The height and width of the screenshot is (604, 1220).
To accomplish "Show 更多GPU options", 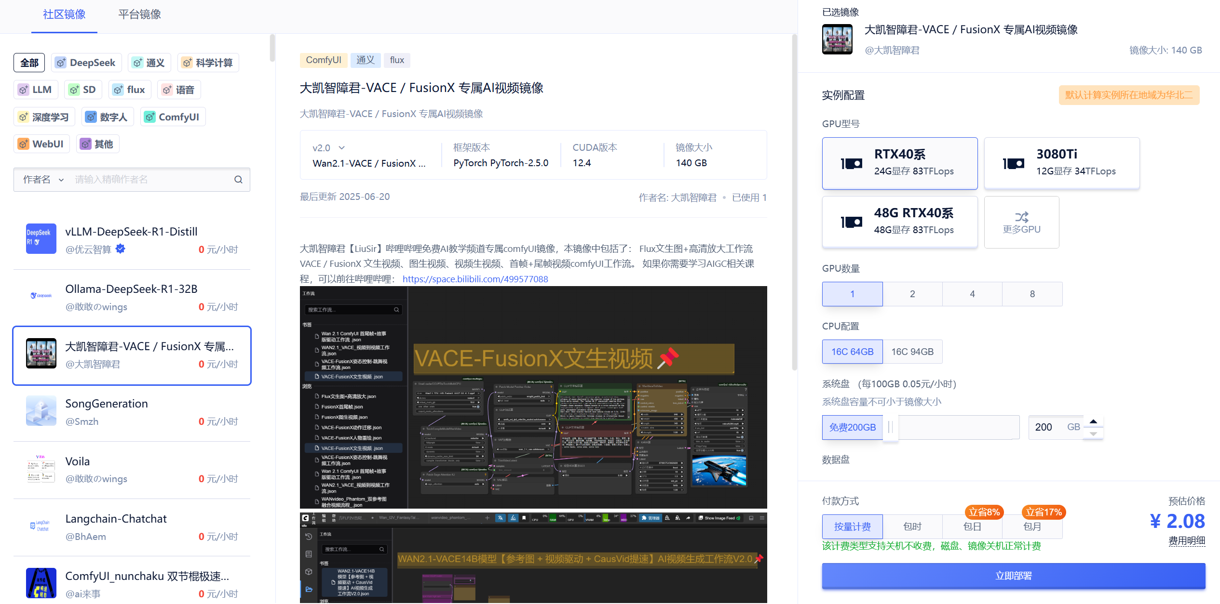I will click(x=1021, y=223).
